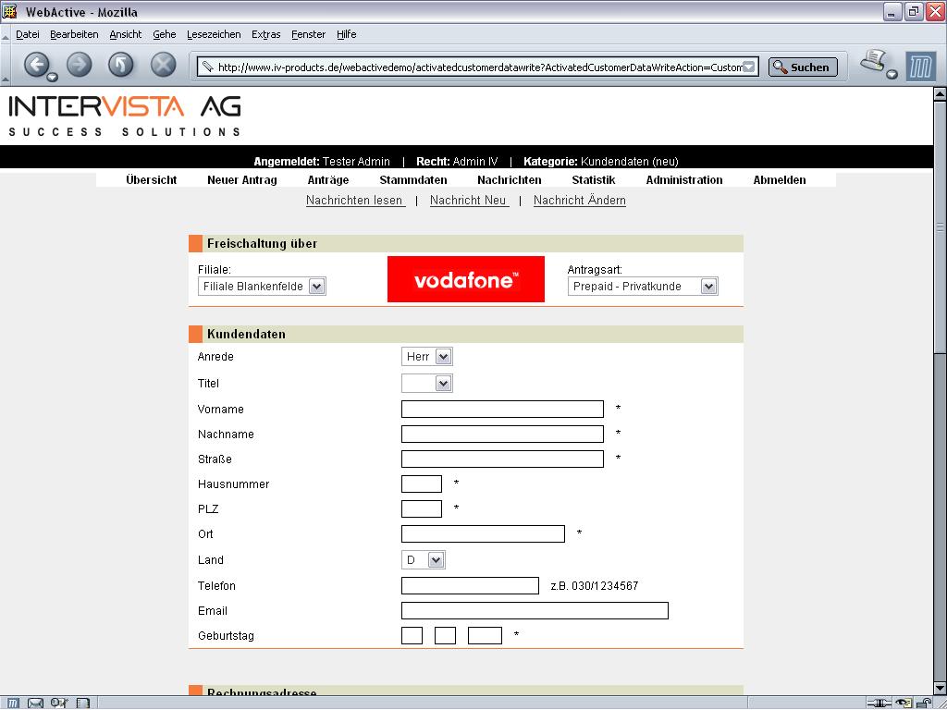Open the Lesezeichen menu
947x710 pixels.
pyautogui.click(x=214, y=34)
